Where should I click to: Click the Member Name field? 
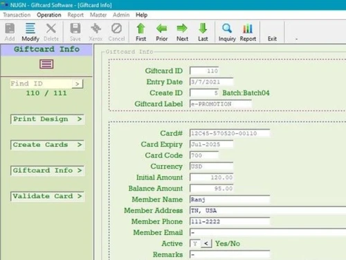(230, 200)
